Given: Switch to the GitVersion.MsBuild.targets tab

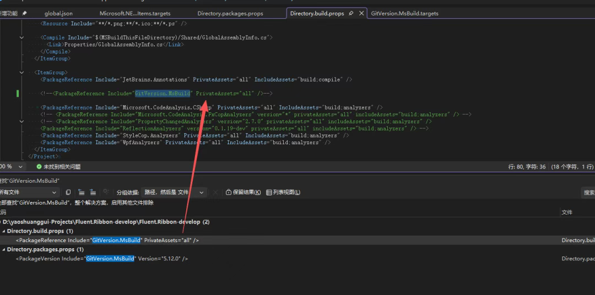Looking at the screenshot, I should tap(404, 13).
